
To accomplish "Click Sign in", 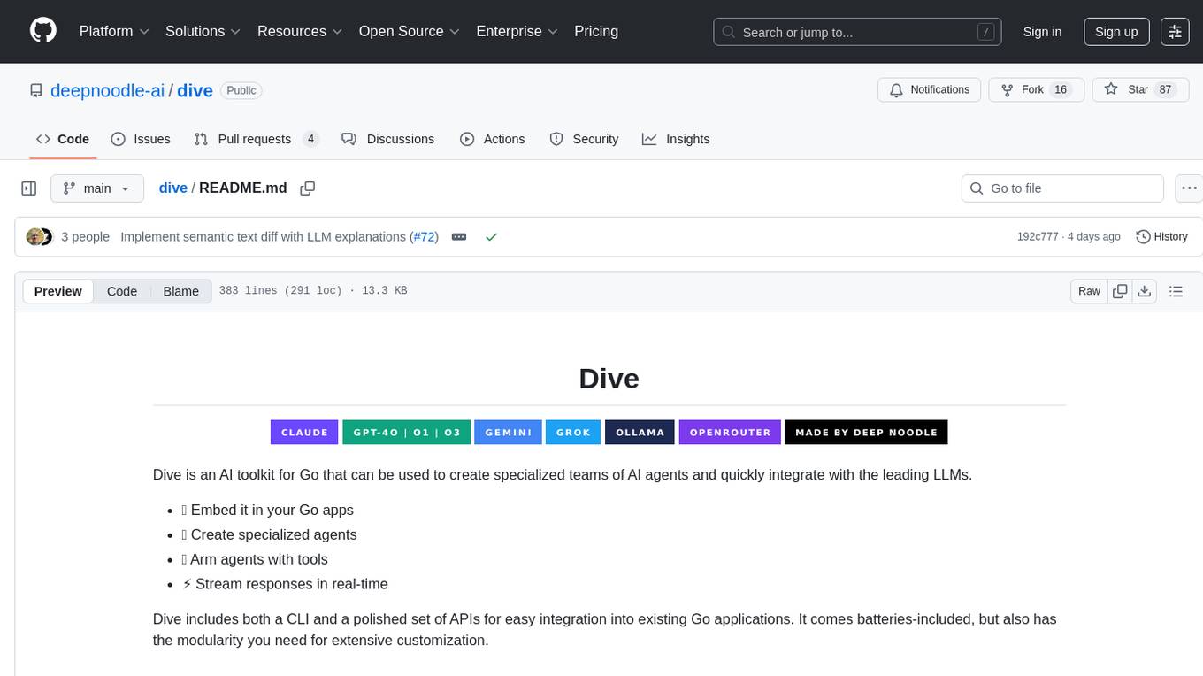I will (x=1042, y=31).
